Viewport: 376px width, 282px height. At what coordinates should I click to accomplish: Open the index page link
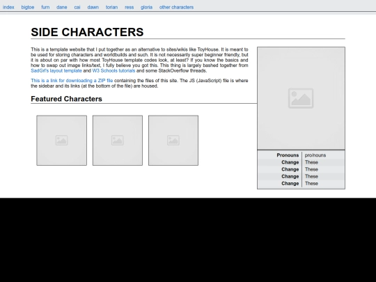[8, 7]
